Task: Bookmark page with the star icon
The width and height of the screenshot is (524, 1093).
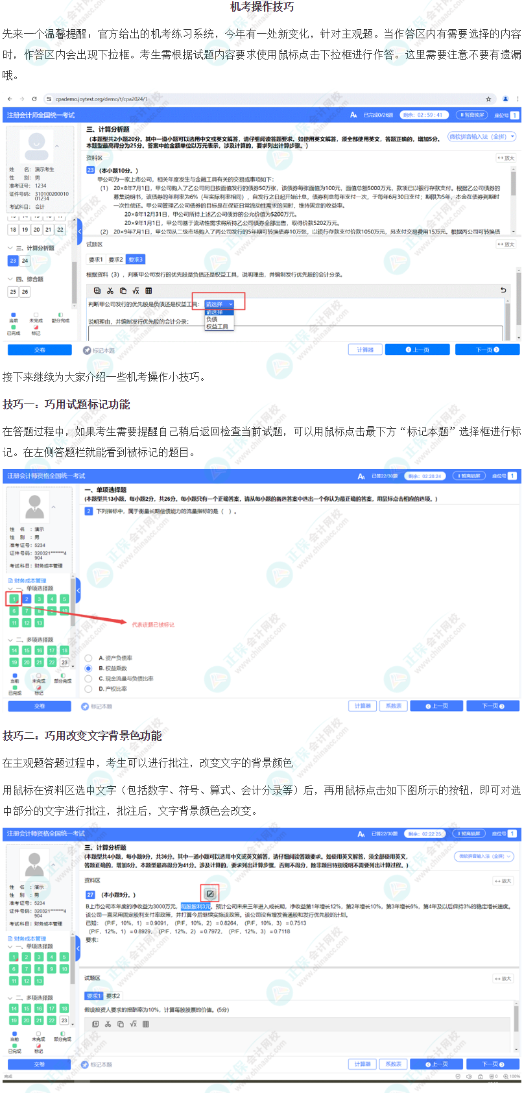Action: (x=488, y=99)
